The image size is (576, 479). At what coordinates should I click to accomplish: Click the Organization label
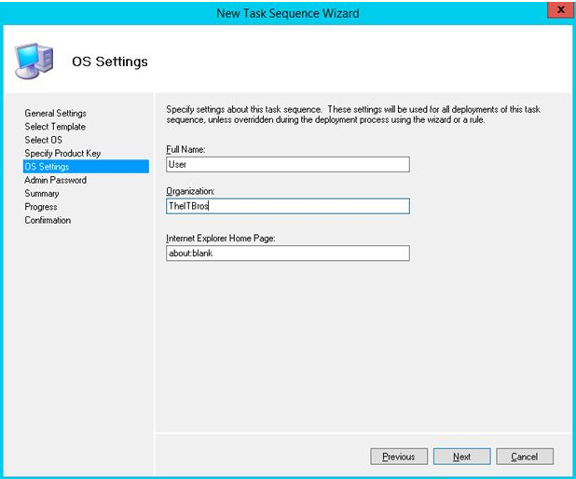click(190, 191)
